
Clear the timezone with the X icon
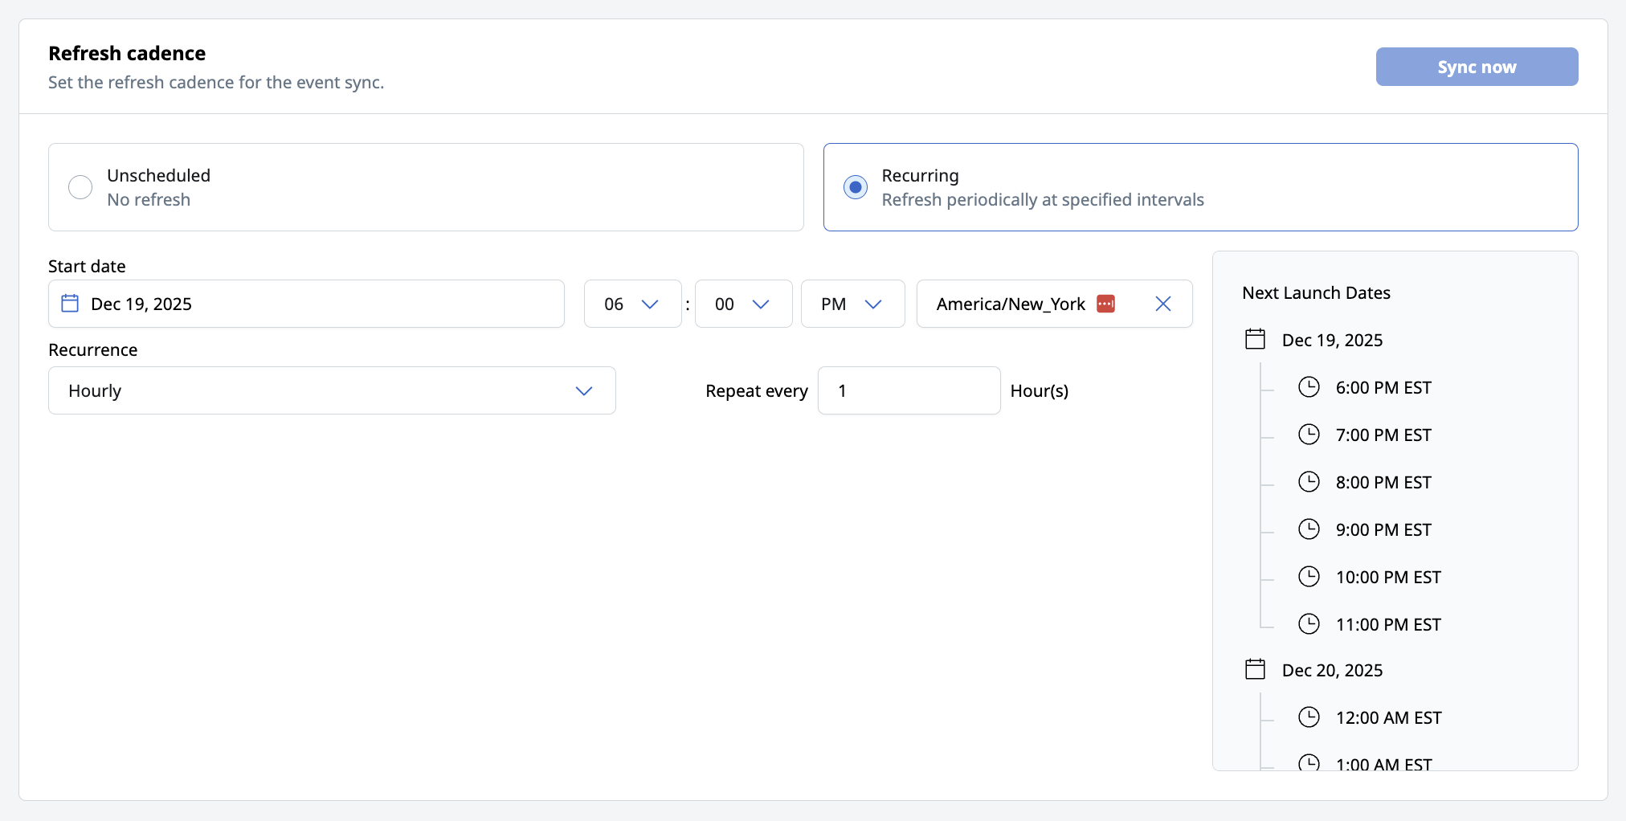click(x=1163, y=304)
